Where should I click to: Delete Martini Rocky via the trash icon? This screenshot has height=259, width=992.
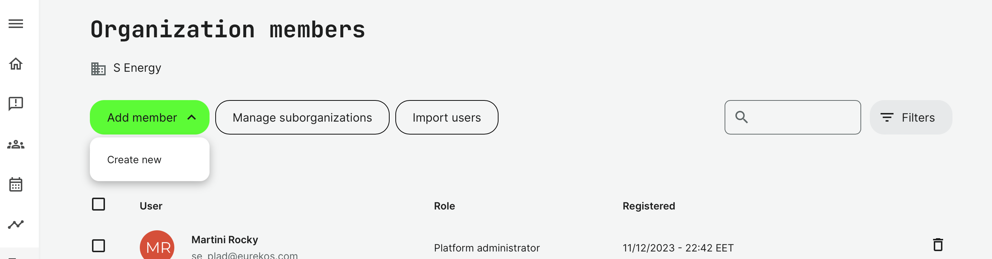pyautogui.click(x=938, y=245)
